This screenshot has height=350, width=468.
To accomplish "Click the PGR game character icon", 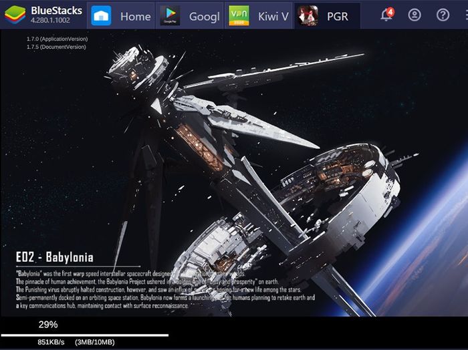I will click(x=307, y=15).
